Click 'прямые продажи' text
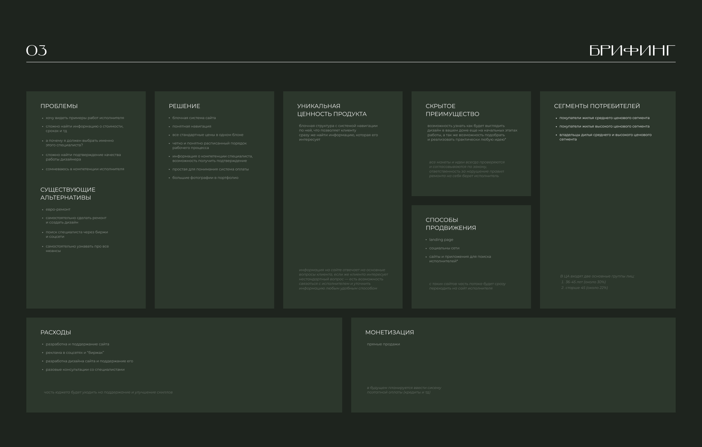Screen dimensions: 702x447 point(383,344)
